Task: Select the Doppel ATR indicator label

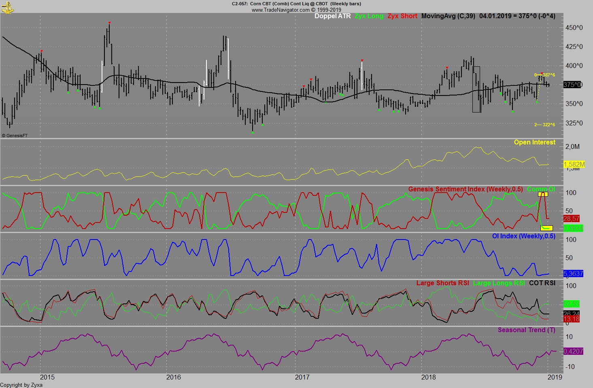Action: 333,16
